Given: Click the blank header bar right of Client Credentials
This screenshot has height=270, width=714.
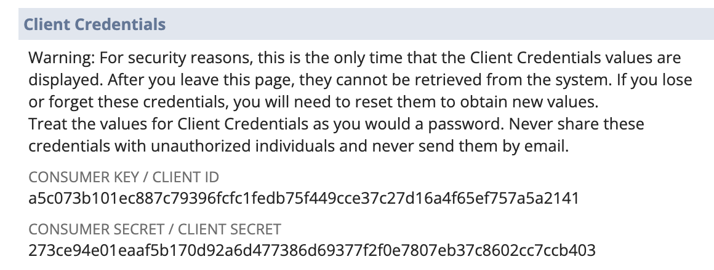Looking at the screenshot, I should pyautogui.click(x=439, y=24).
